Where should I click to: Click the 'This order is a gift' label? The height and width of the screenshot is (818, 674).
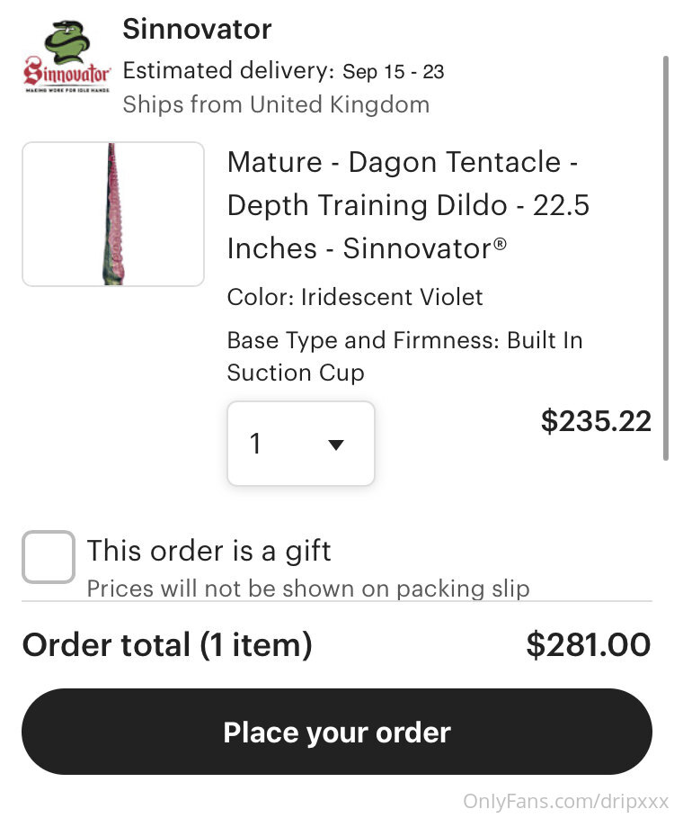click(208, 551)
